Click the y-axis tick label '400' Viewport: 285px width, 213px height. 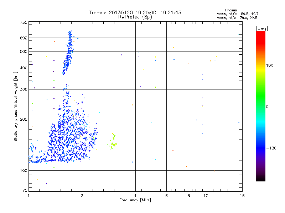click(24, 68)
